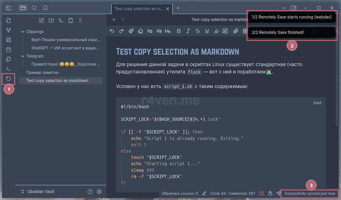Toggle strikethrough formatting
The width and height of the screenshot is (341, 200).
click(x=198, y=31)
